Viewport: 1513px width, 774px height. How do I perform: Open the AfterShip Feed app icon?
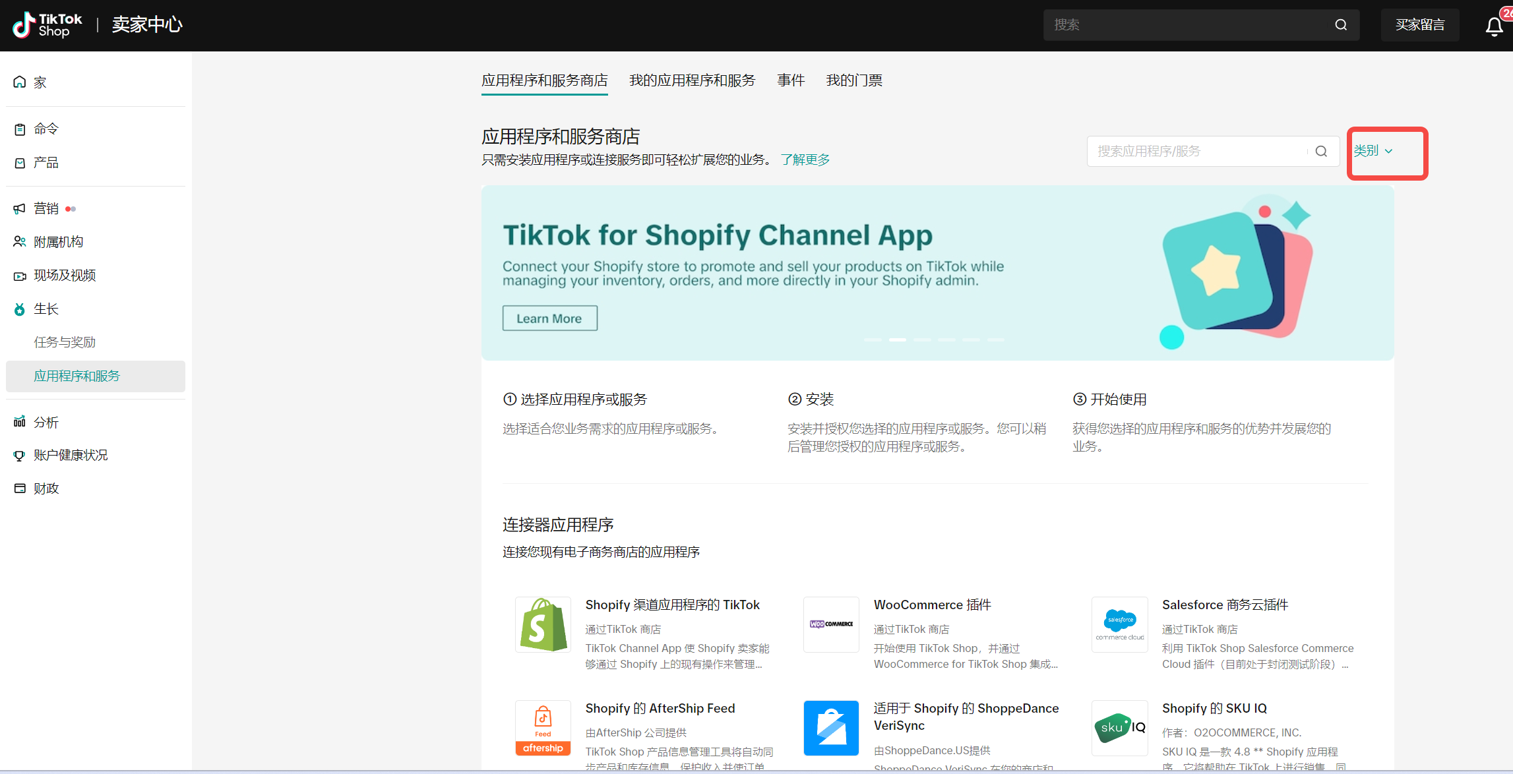(x=543, y=728)
